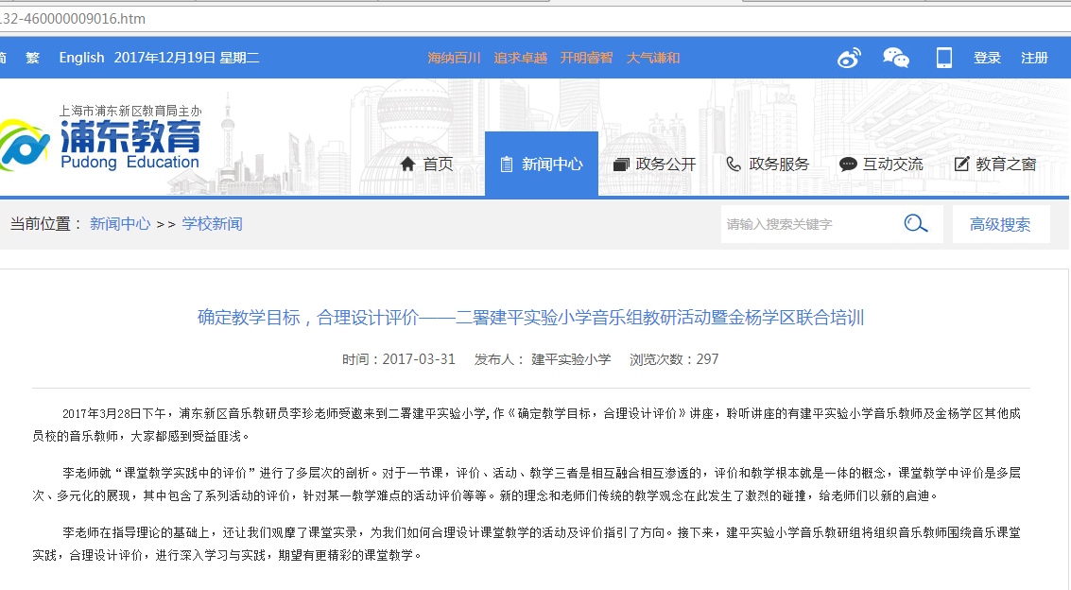Image resolution: width=1071 pixels, height=590 pixels.
Task: Click 当前位置 label
Action: 45,224
